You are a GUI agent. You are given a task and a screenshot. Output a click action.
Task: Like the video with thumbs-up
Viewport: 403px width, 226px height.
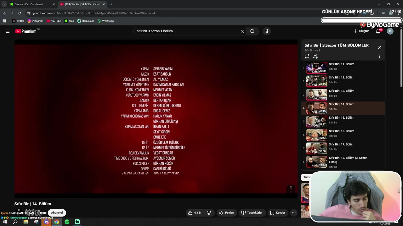(x=195, y=213)
